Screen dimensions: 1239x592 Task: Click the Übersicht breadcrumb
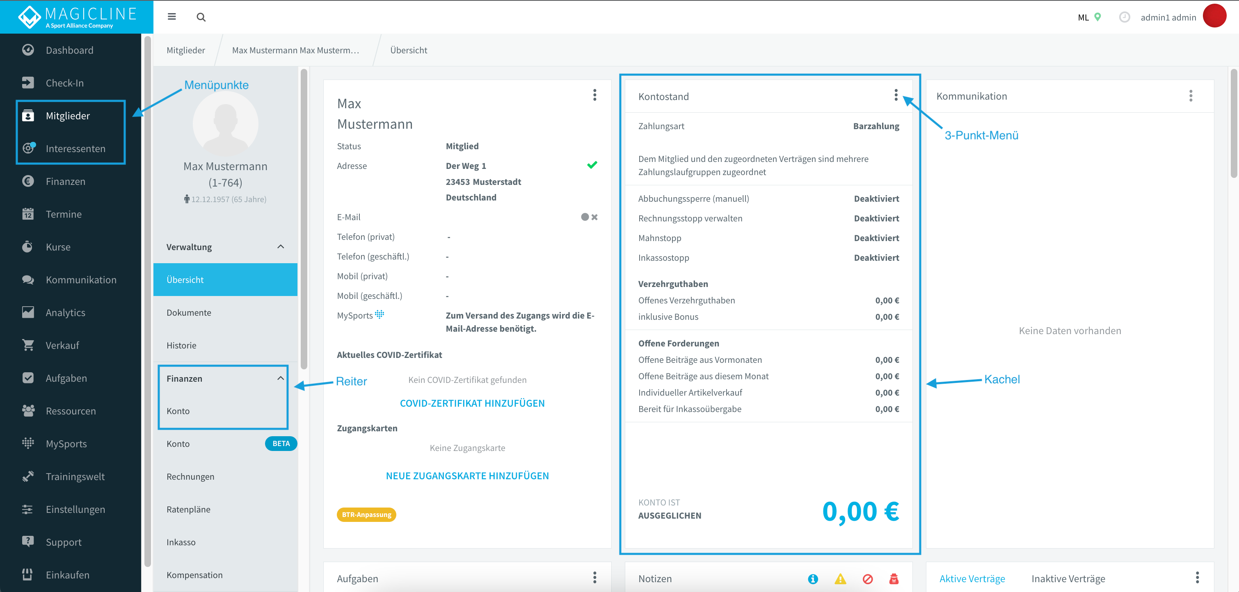click(408, 50)
